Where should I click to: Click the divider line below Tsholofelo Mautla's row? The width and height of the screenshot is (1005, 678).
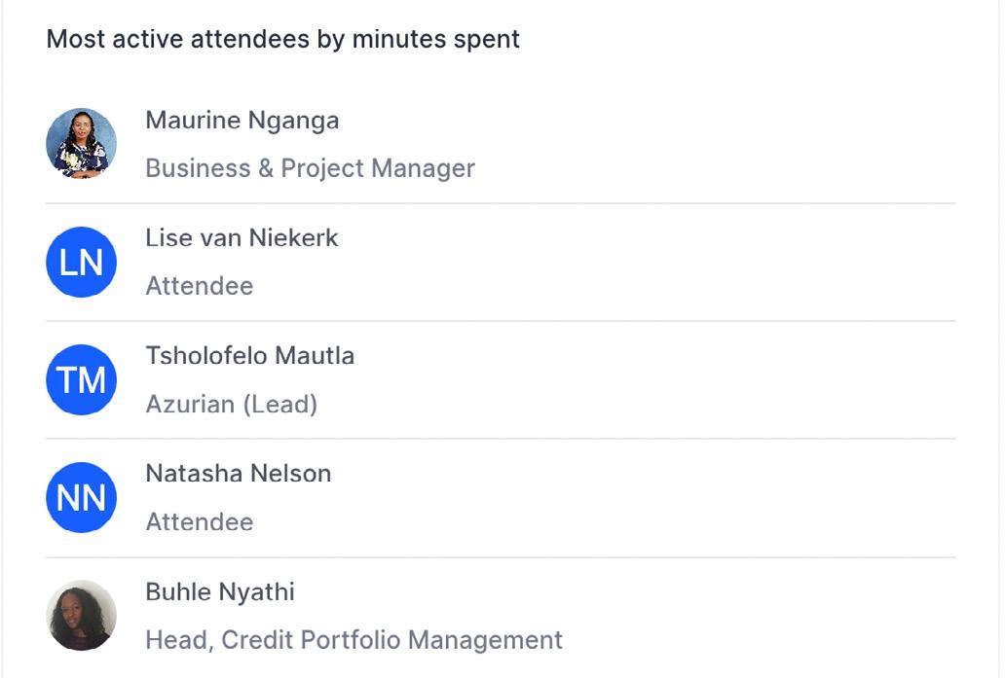[501, 439]
